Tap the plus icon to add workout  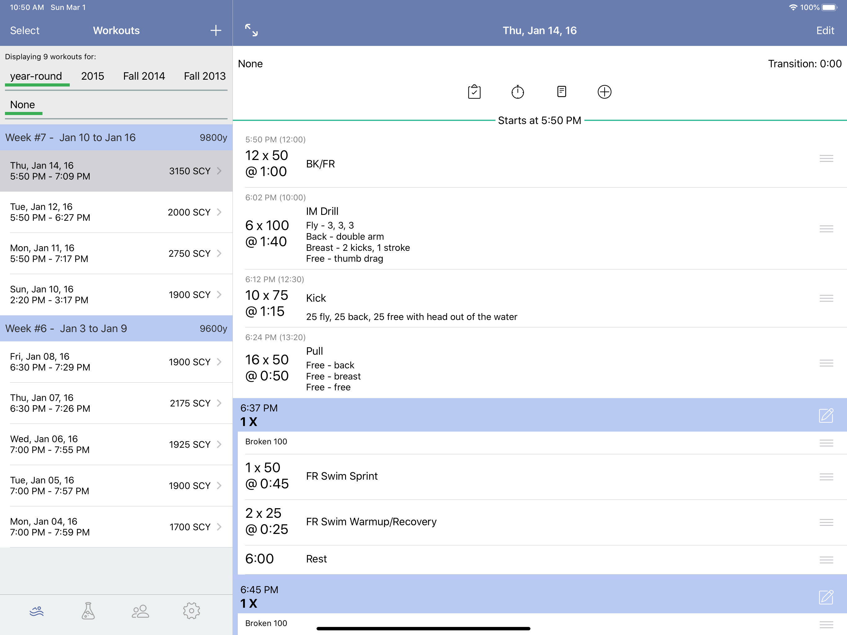coord(215,31)
